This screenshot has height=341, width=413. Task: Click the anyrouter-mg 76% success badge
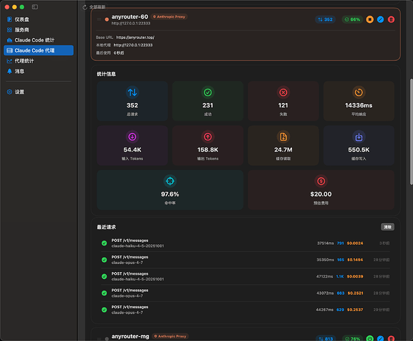(352, 339)
